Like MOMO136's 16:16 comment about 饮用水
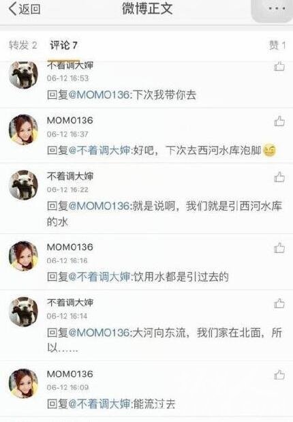 tap(279, 248)
